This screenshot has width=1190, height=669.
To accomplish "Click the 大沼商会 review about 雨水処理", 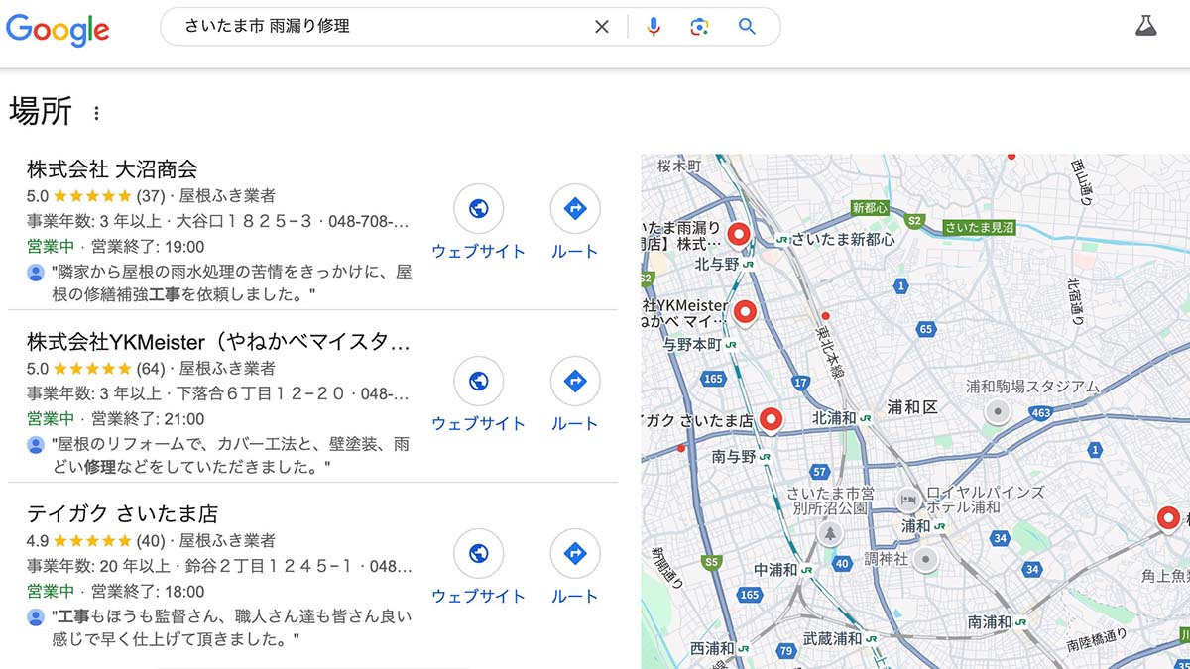I will click(x=231, y=282).
